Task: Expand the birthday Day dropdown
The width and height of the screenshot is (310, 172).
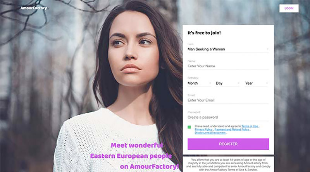Action: pyautogui.click(x=227, y=83)
